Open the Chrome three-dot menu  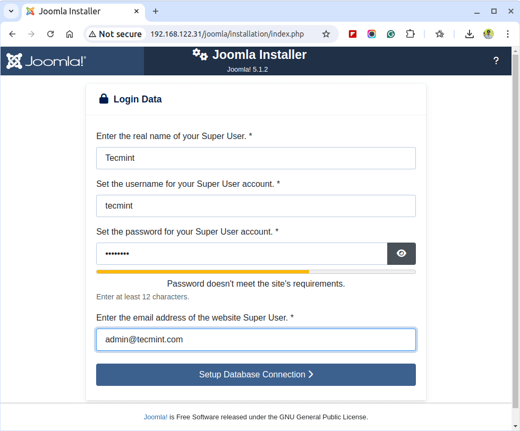pyautogui.click(x=507, y=34)
